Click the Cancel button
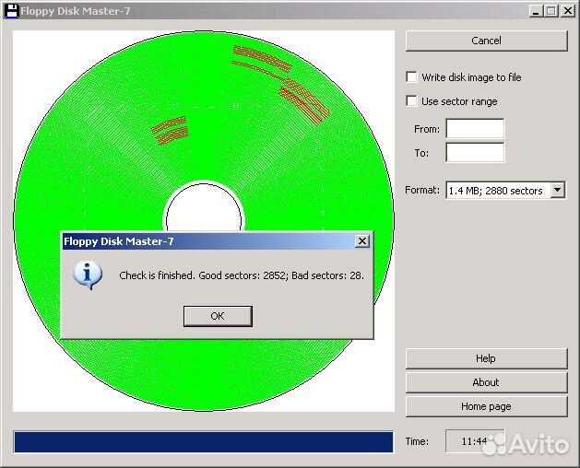This screenshot has height=468, width=580. [486, 41]
